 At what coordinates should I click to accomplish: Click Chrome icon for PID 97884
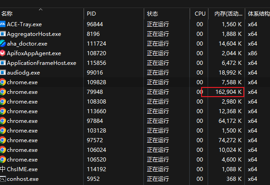tap(3, 121)
